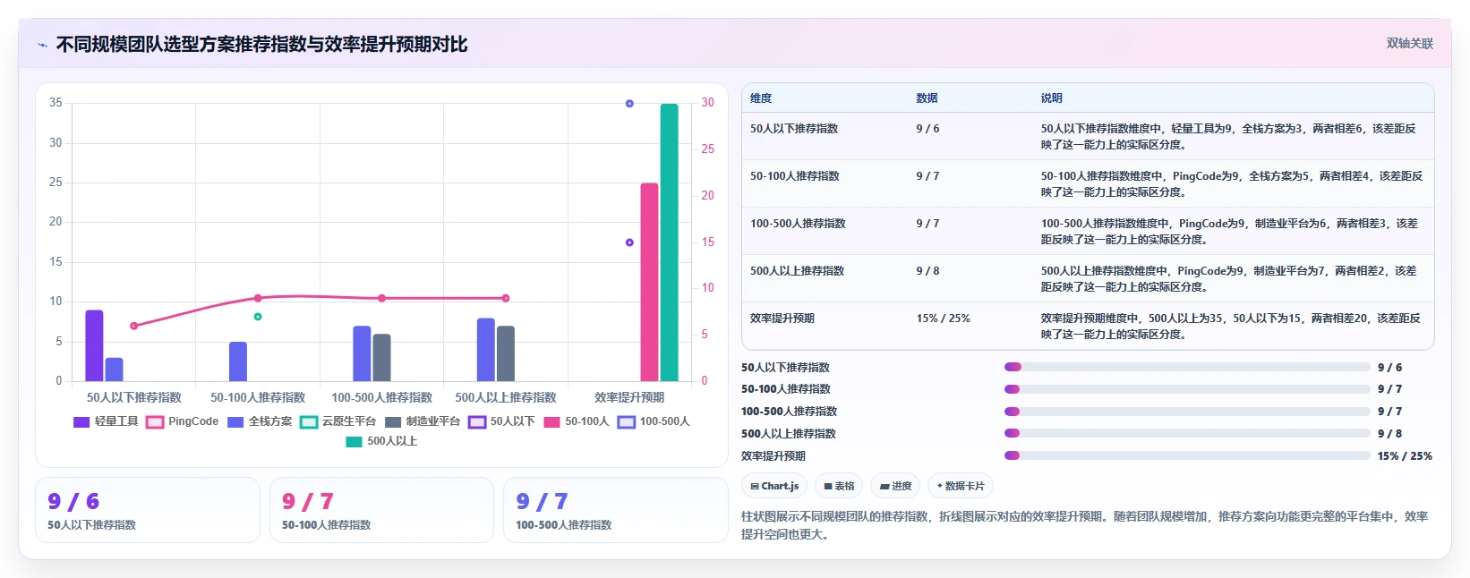Click the 15% / 25% cell in the table
The width and height of the screenshot is (1470, 578).
(x=943, y=319)
